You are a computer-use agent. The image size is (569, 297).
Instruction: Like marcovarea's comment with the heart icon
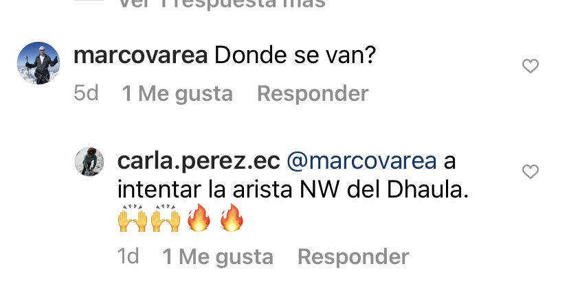coord(530,66)
